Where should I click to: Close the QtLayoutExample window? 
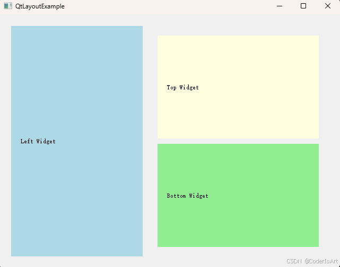tap(328, 6)
